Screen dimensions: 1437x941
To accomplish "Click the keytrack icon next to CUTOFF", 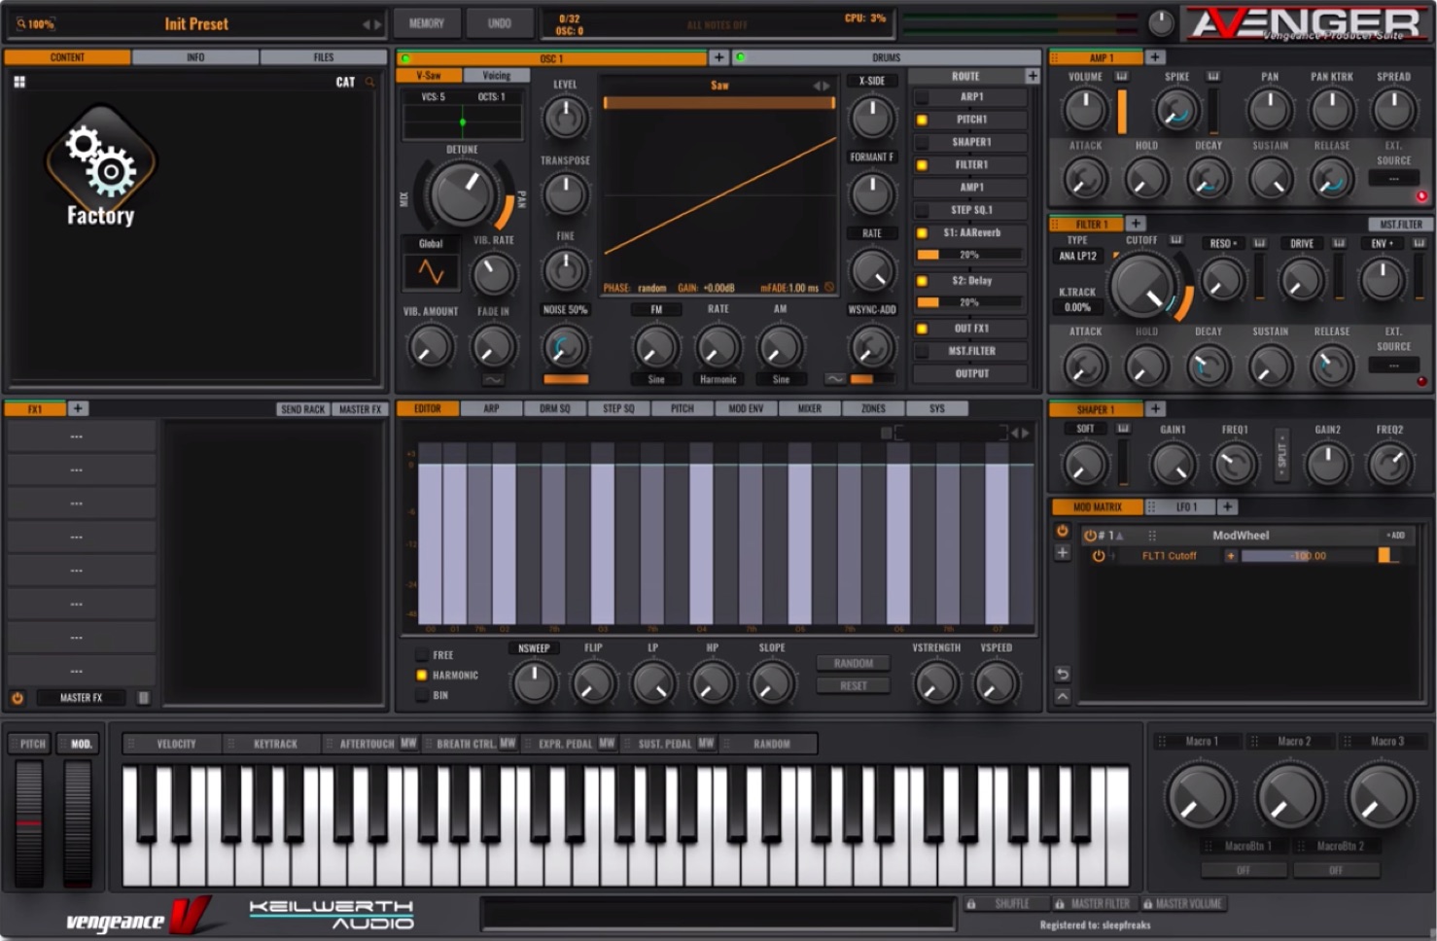I will coord(1175,240).
